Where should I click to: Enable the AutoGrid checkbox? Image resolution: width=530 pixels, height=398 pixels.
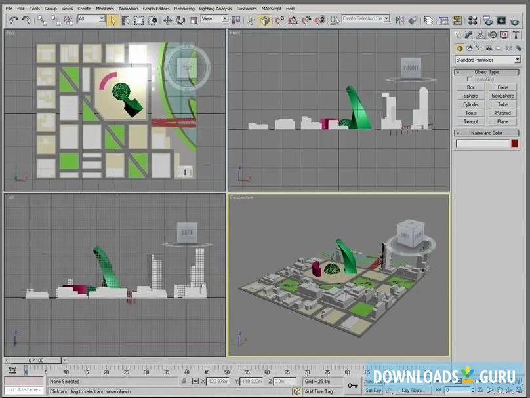tap(469, 79)
